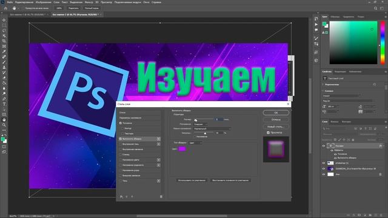The image size is (388, 218).
Task: Click the Home icon in options bar
Action: tap(5, 8)
